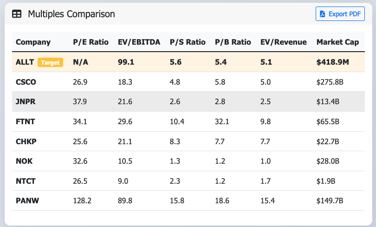
Task: Click the P/E Ratio column header
Action: click(x=91, y=42)
